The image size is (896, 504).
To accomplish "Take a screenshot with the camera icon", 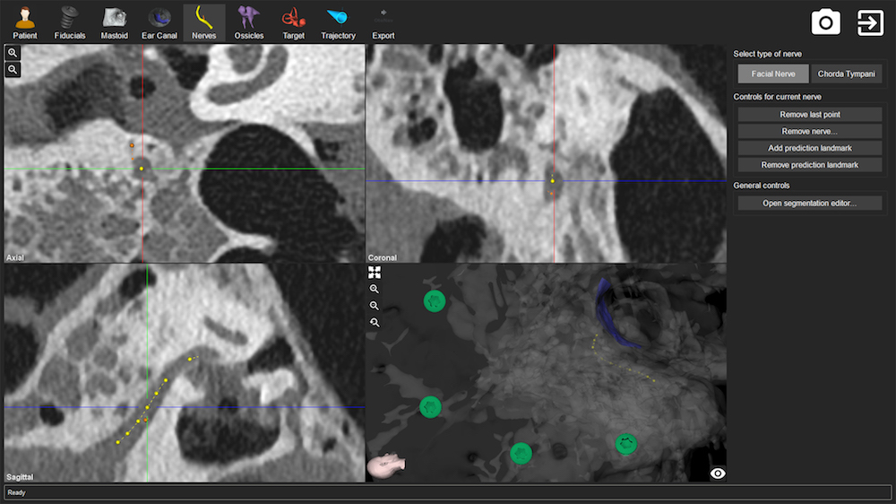I will coord(826,23).
